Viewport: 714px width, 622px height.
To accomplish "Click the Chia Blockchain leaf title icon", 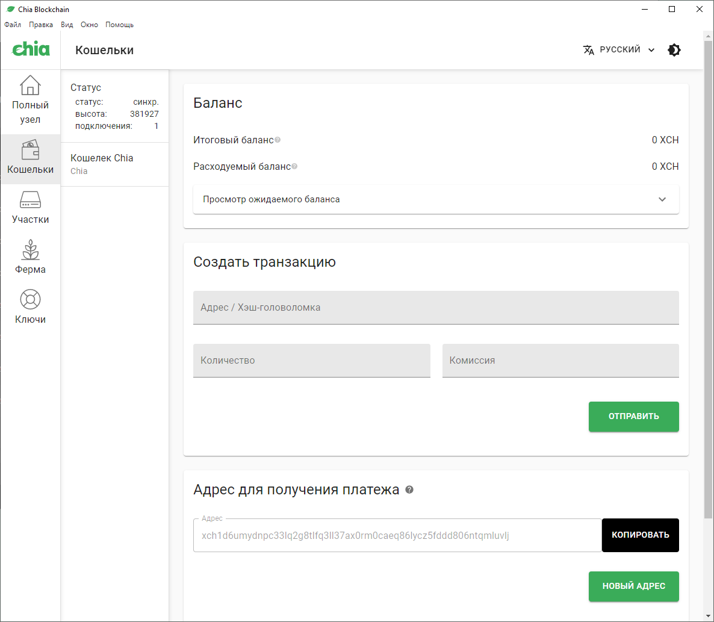I will pyautogui.click(x=10, y=9).
